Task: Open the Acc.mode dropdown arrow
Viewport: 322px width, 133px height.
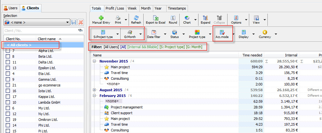Action: [234, 34]
